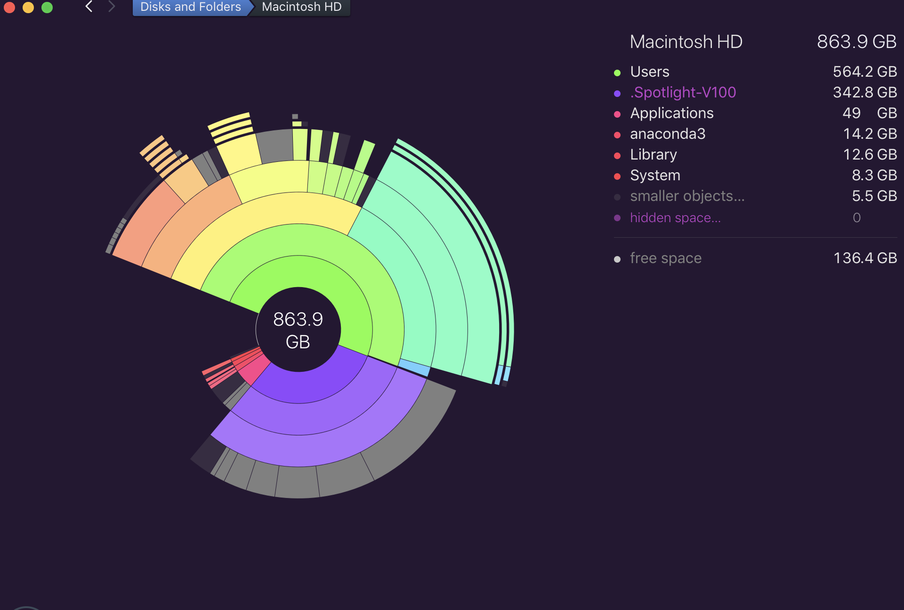Click the purple .Spotlight-V100 bullet dot
904x610 pixels.
tap(617, 93)
